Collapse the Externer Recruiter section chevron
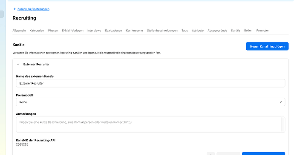The image size is (294, 155). pos(18,64)
